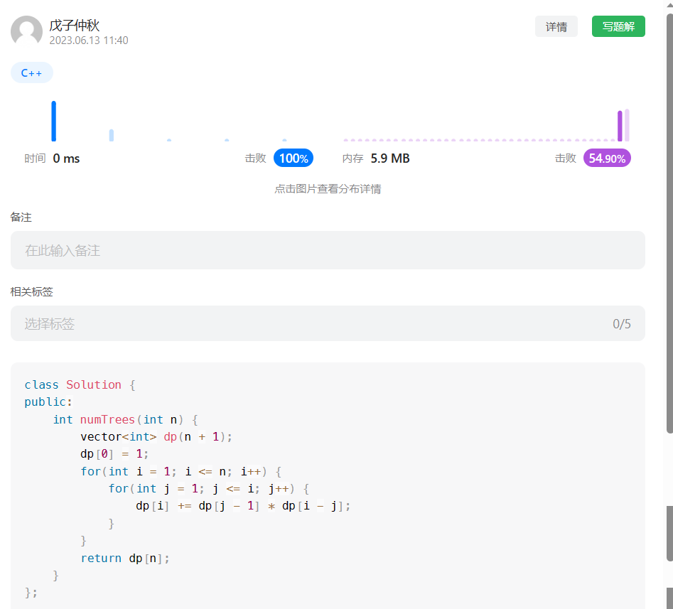Click the 0/5 tag counter
The height and width of the screenshot is (609, 673).
(621, 324)
